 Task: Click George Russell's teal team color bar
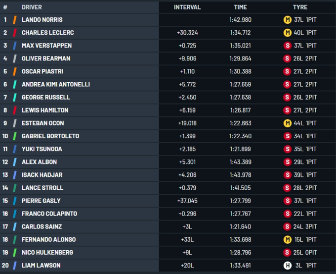pos(15,97)
